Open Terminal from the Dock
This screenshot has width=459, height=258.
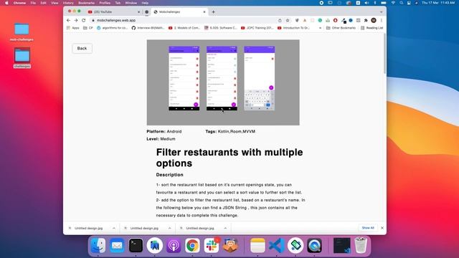coord(136,245)
